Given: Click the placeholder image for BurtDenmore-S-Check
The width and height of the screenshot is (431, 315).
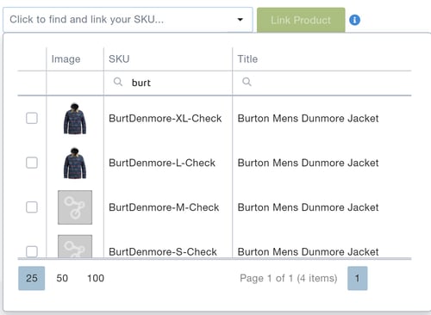Looking at the screenshot, I should point(75,246).
